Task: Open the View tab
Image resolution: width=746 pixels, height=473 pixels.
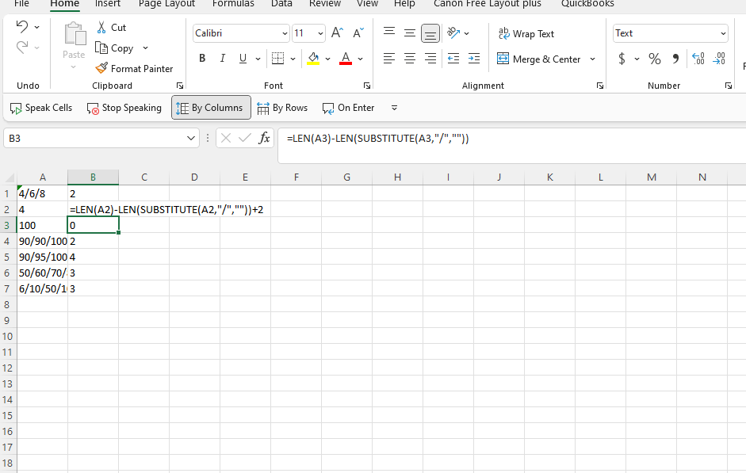Action: [367, 4]
